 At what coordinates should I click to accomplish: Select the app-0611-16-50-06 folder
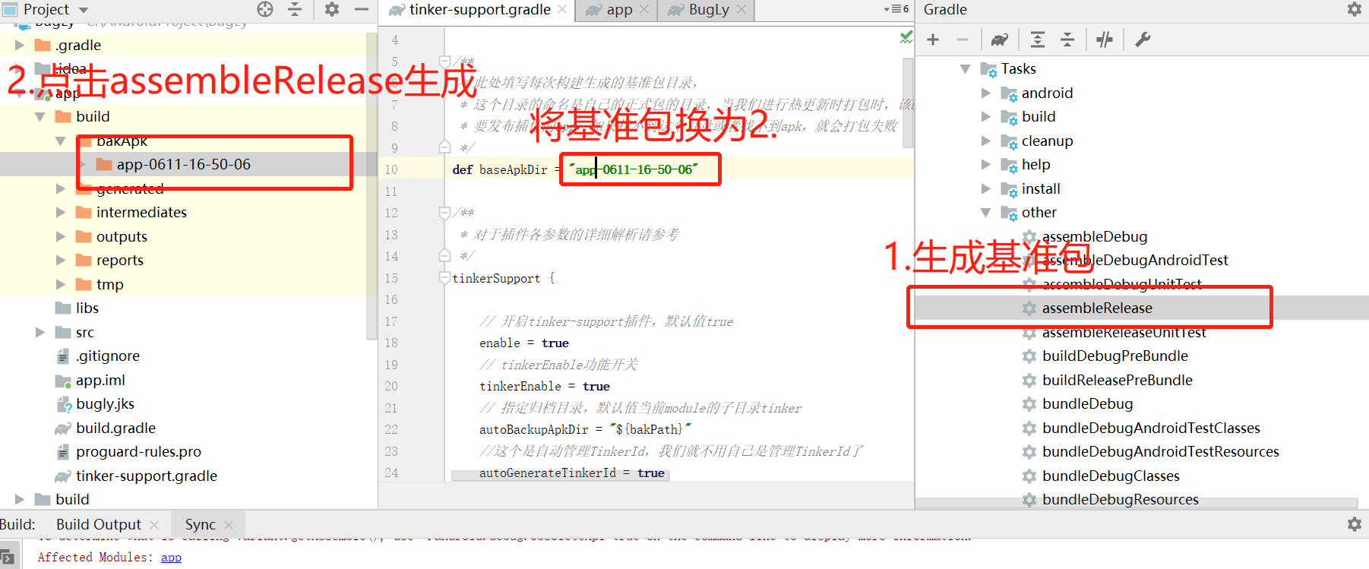point(183,165)
